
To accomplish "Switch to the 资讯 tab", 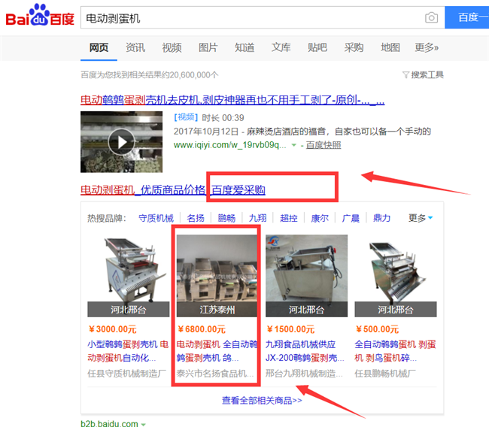I will pyautogui.click(x=135, y=47).
